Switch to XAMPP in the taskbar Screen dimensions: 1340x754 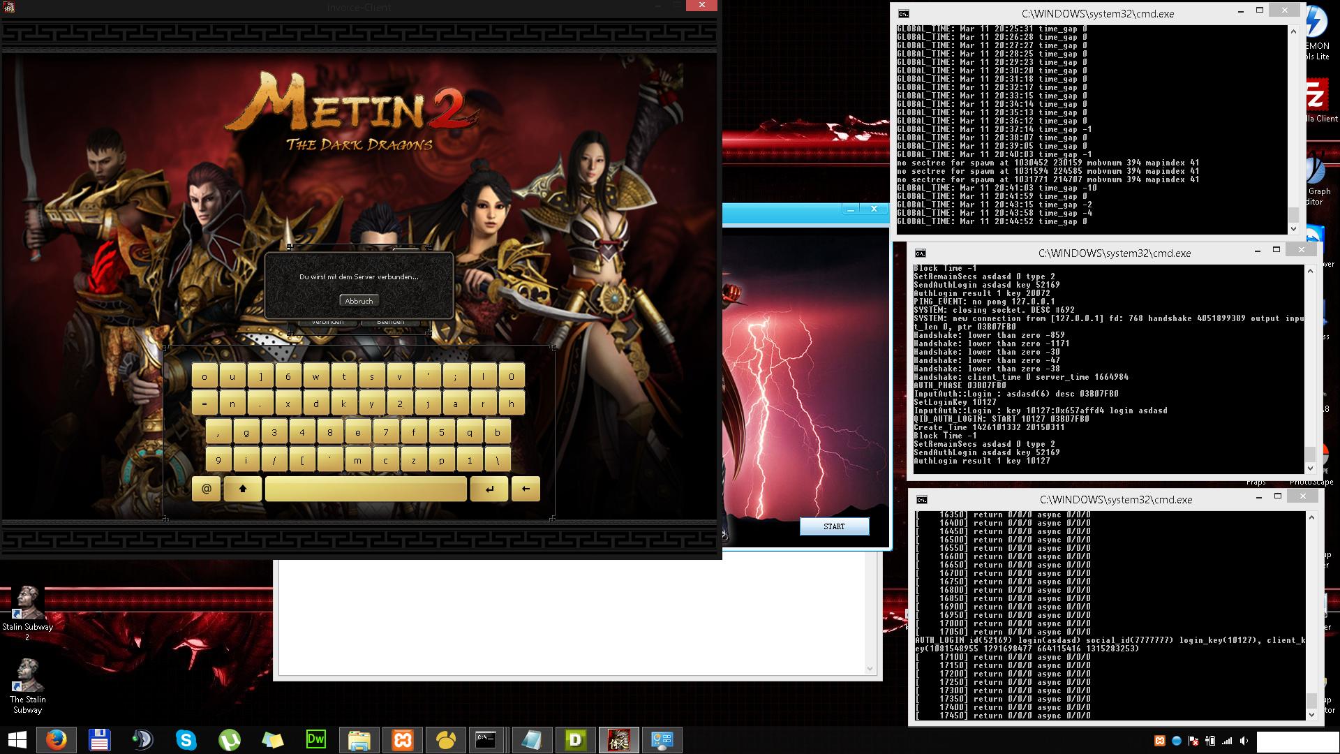tap(403, 740)
